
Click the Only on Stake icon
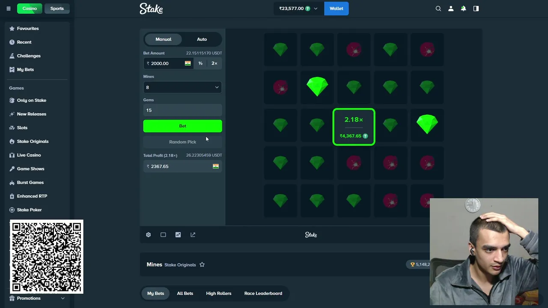click(x=12, y=100)
